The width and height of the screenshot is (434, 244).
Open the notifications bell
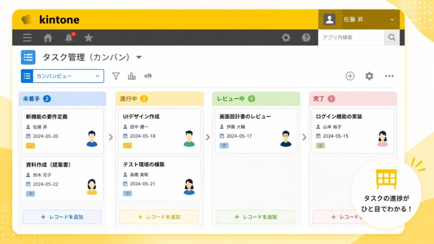pyautogui.click(x=69, y=38)
